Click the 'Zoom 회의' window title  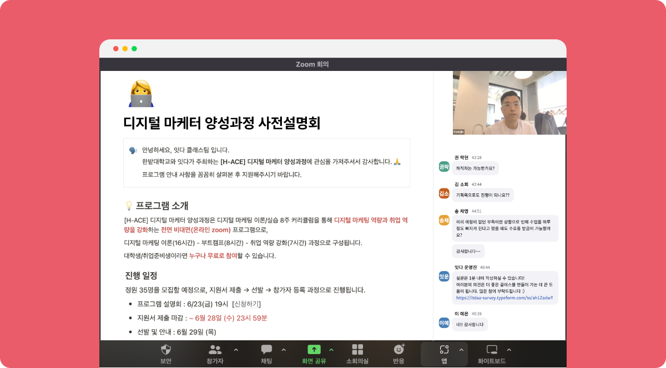pyautogui.click(x=312, y=64)
